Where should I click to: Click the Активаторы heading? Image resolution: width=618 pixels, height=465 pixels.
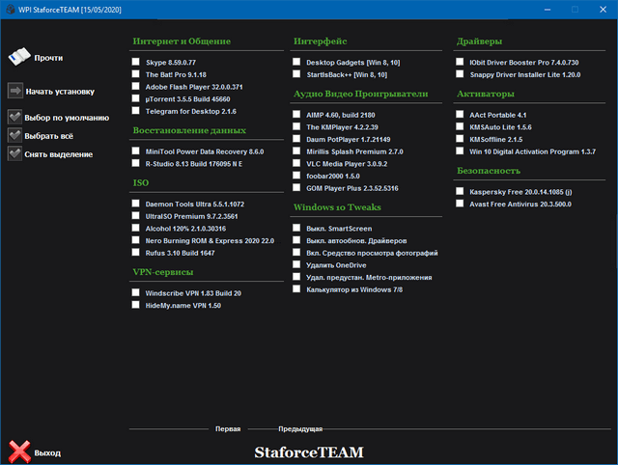486,94
